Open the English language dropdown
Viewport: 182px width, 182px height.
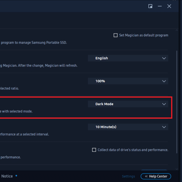tap(128, 58)
